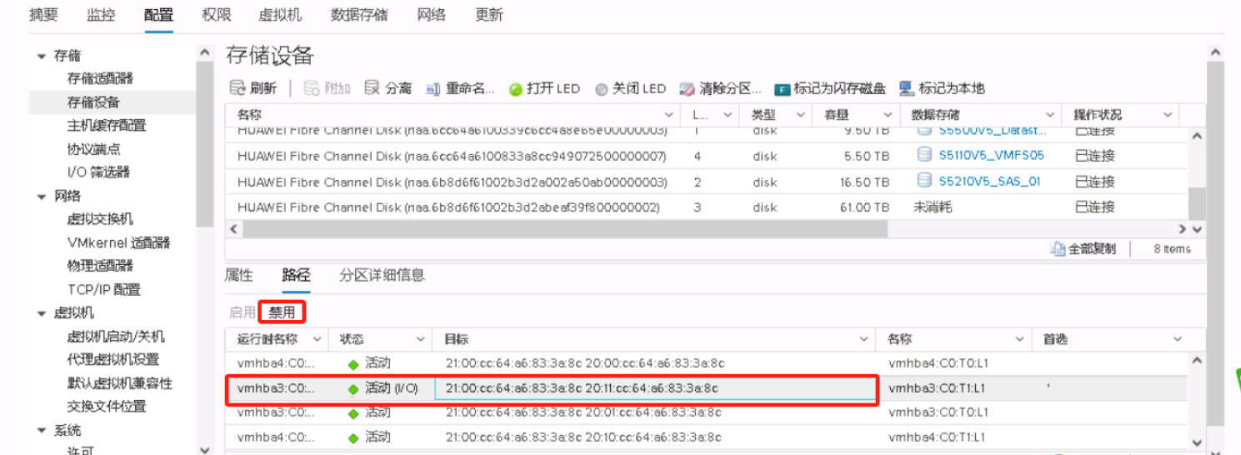Collapse the 网络 tree section
This screenshot has width=1241, height=455.
click(42, 197)
